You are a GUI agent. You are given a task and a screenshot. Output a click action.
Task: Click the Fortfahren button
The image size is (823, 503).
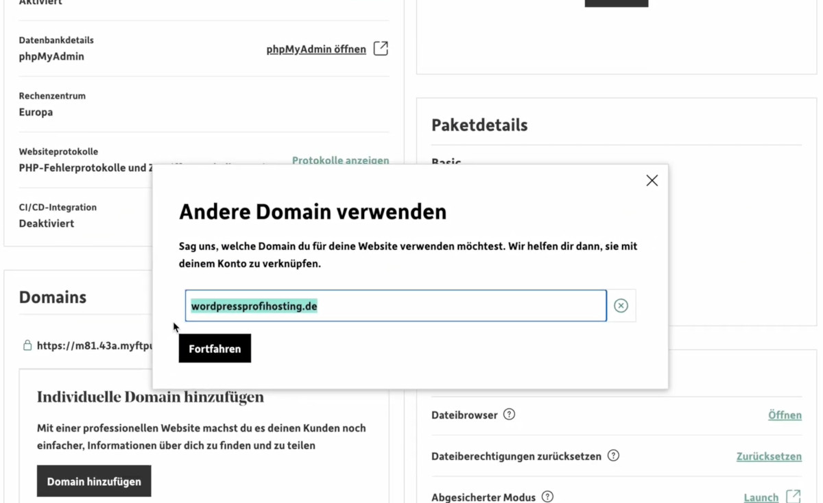215,348
